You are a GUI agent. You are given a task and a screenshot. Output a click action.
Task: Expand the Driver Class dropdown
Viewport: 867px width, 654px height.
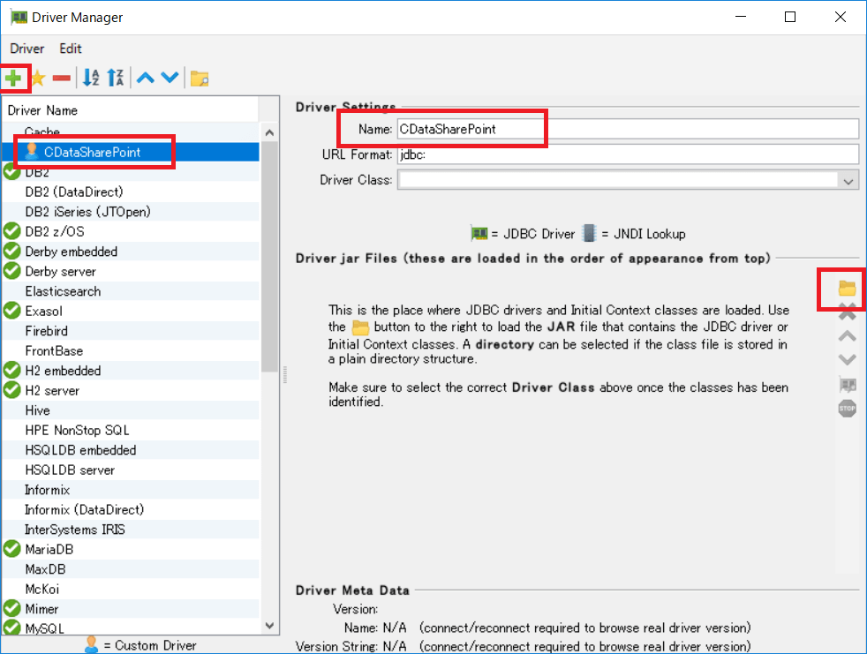point(848,181)
